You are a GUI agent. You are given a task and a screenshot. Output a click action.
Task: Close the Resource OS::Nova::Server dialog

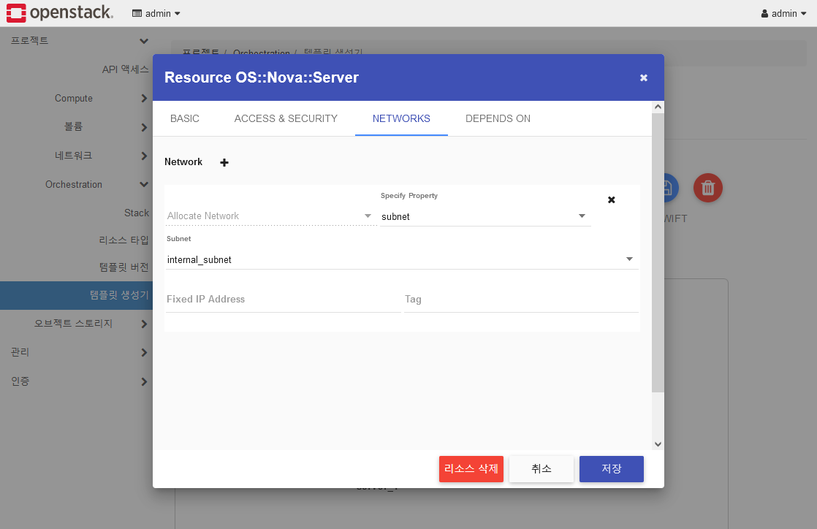[x=644, y=77]
